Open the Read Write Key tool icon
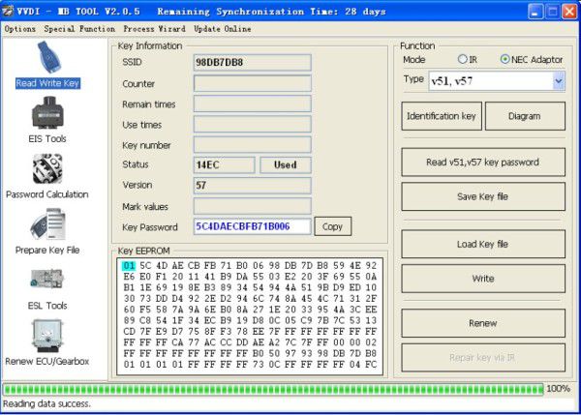 (49, 57)
